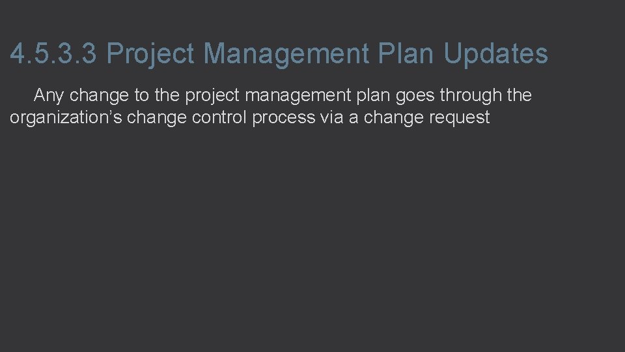Select the word Plan in the title
This screenshot has height=352, width=625.
tap(406, 53)
